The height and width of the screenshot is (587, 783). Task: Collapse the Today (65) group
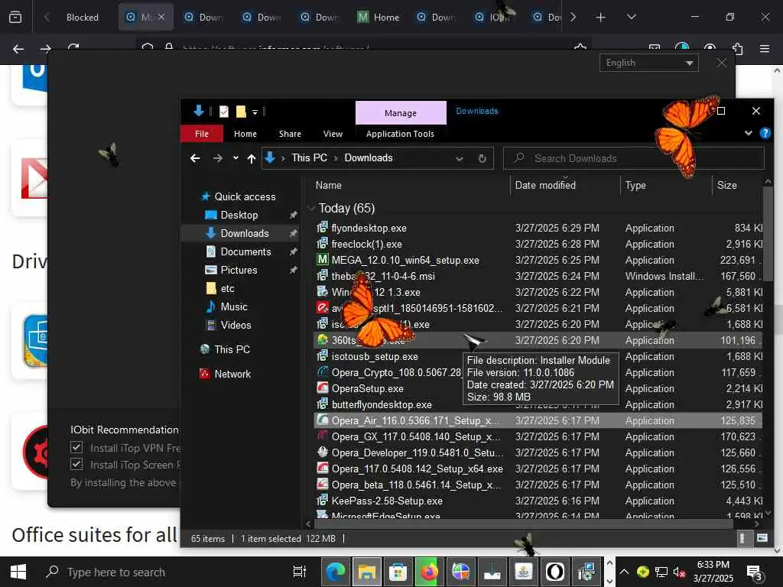311,208
